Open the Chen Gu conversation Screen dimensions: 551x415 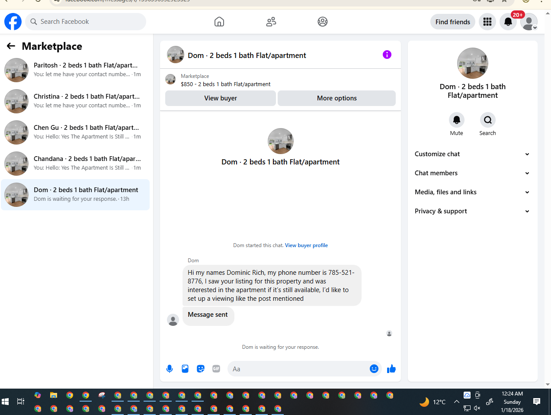tap(75, 132)
